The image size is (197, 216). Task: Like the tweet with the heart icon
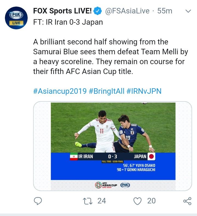point(138,201)
